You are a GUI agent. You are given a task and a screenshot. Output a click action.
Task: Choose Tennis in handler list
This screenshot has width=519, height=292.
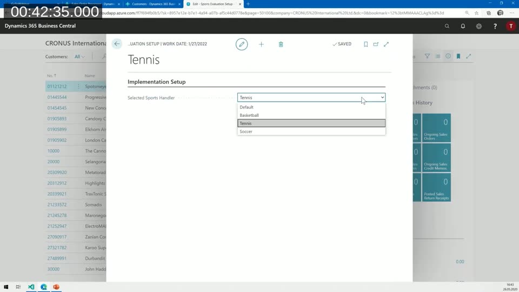311,123
